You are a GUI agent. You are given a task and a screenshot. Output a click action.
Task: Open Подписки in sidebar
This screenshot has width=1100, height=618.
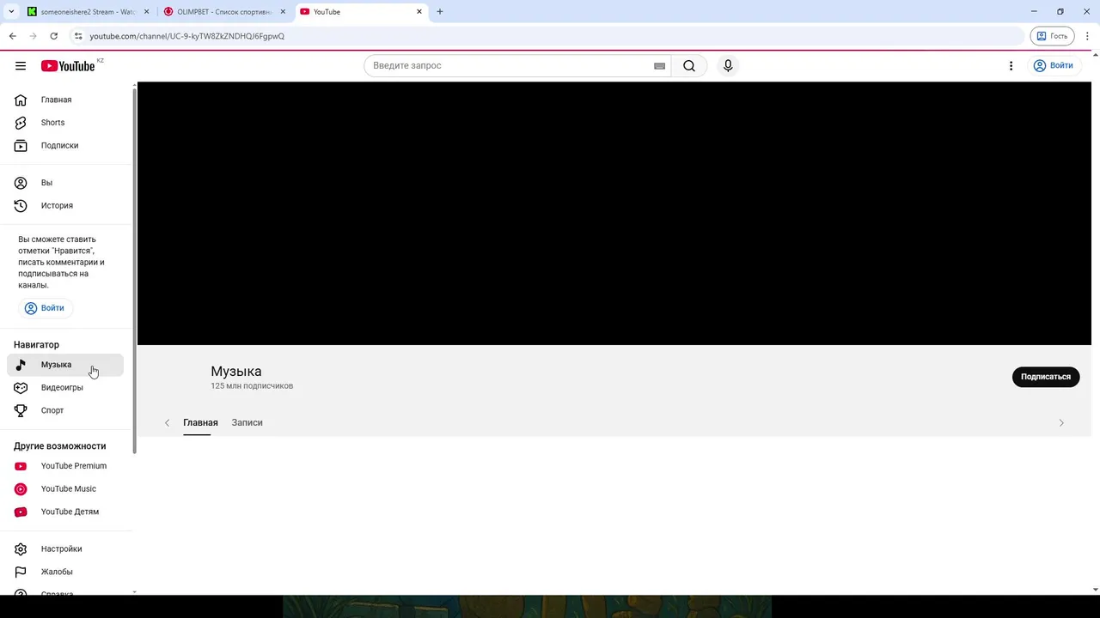65,146
